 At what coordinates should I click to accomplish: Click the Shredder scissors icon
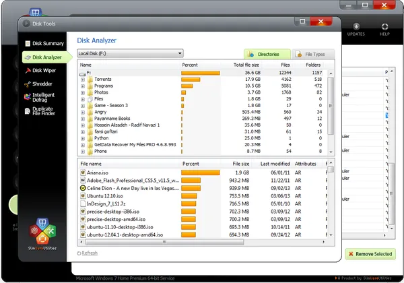click(28, 84)
